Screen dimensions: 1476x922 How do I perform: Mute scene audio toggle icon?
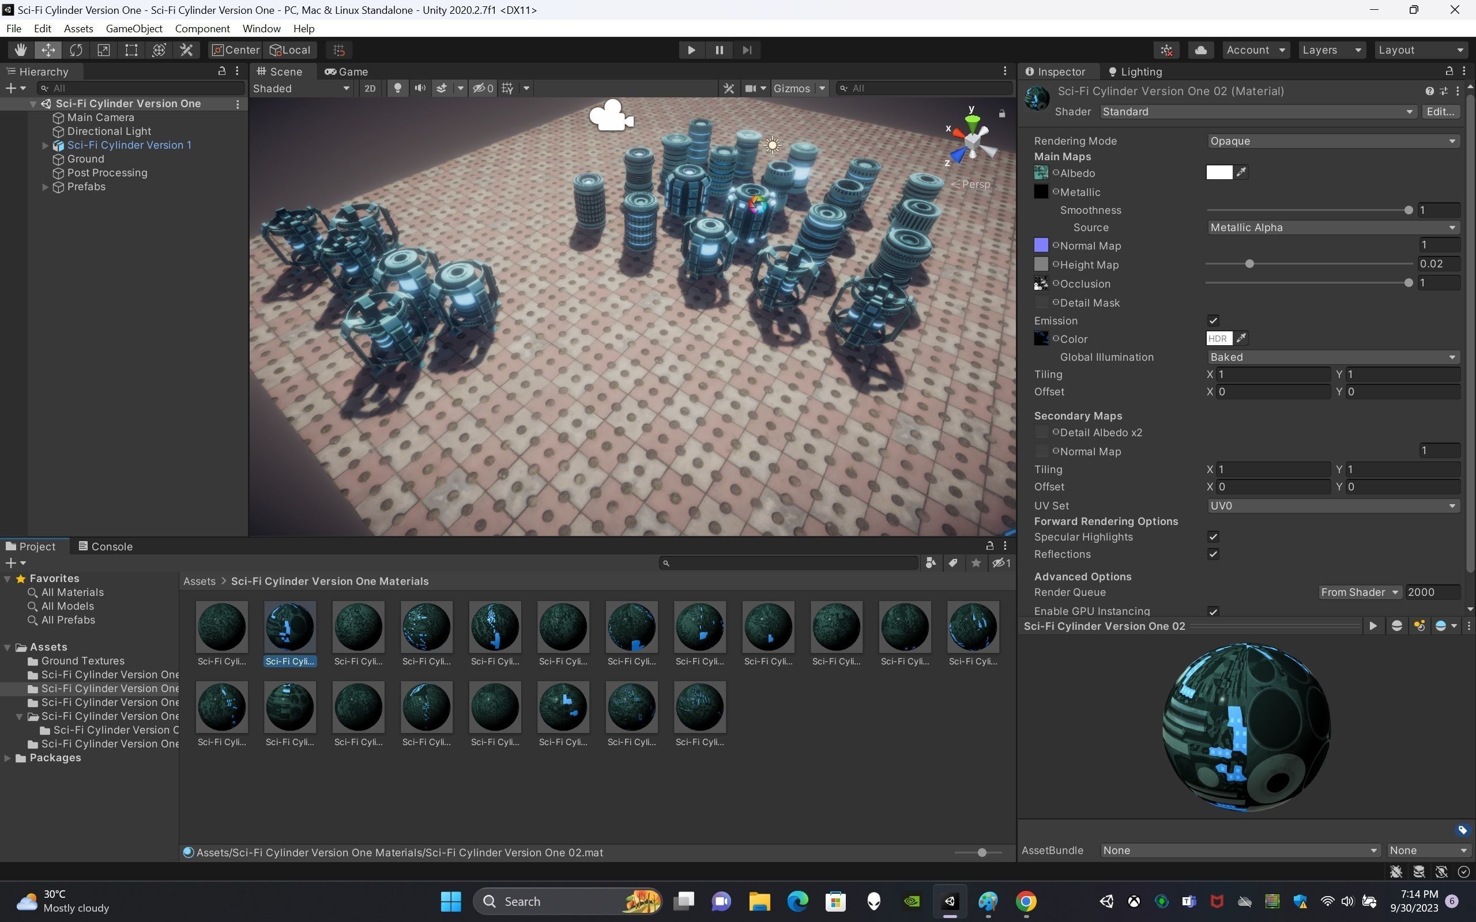click(420, 88)
